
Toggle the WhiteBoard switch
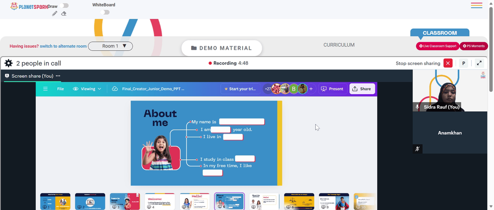coord(105,12)
